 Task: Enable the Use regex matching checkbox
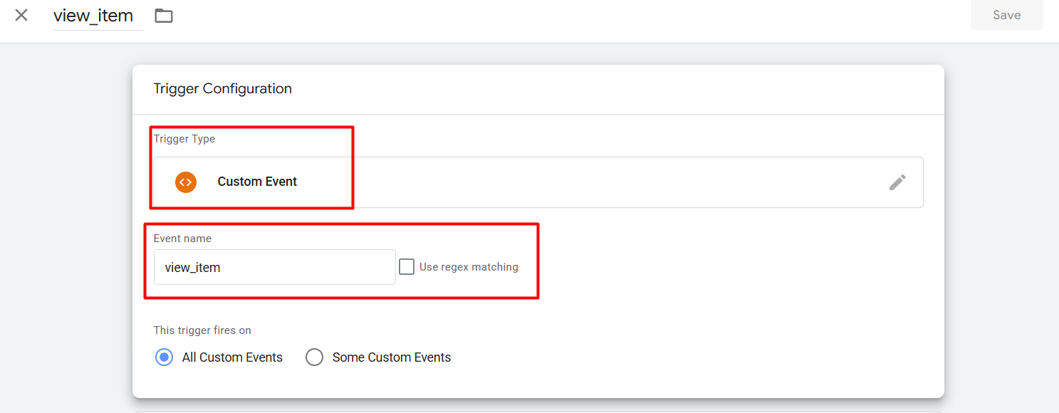coord(407,267)
